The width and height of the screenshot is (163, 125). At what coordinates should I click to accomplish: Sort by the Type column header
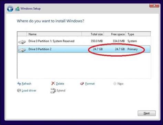tap(138, 34)
